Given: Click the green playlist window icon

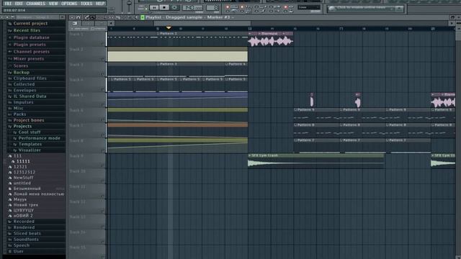Looking at the screenshot, I should [143, 17].
